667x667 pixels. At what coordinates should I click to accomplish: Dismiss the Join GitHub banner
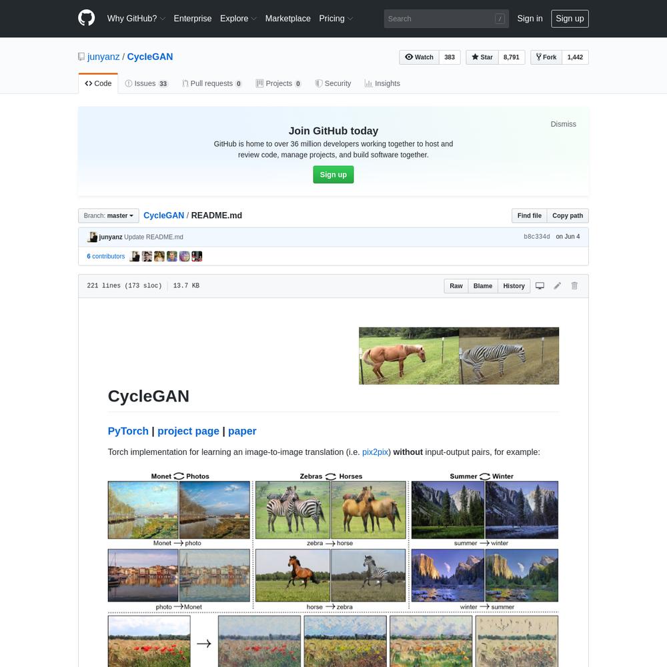coord(564,124)
